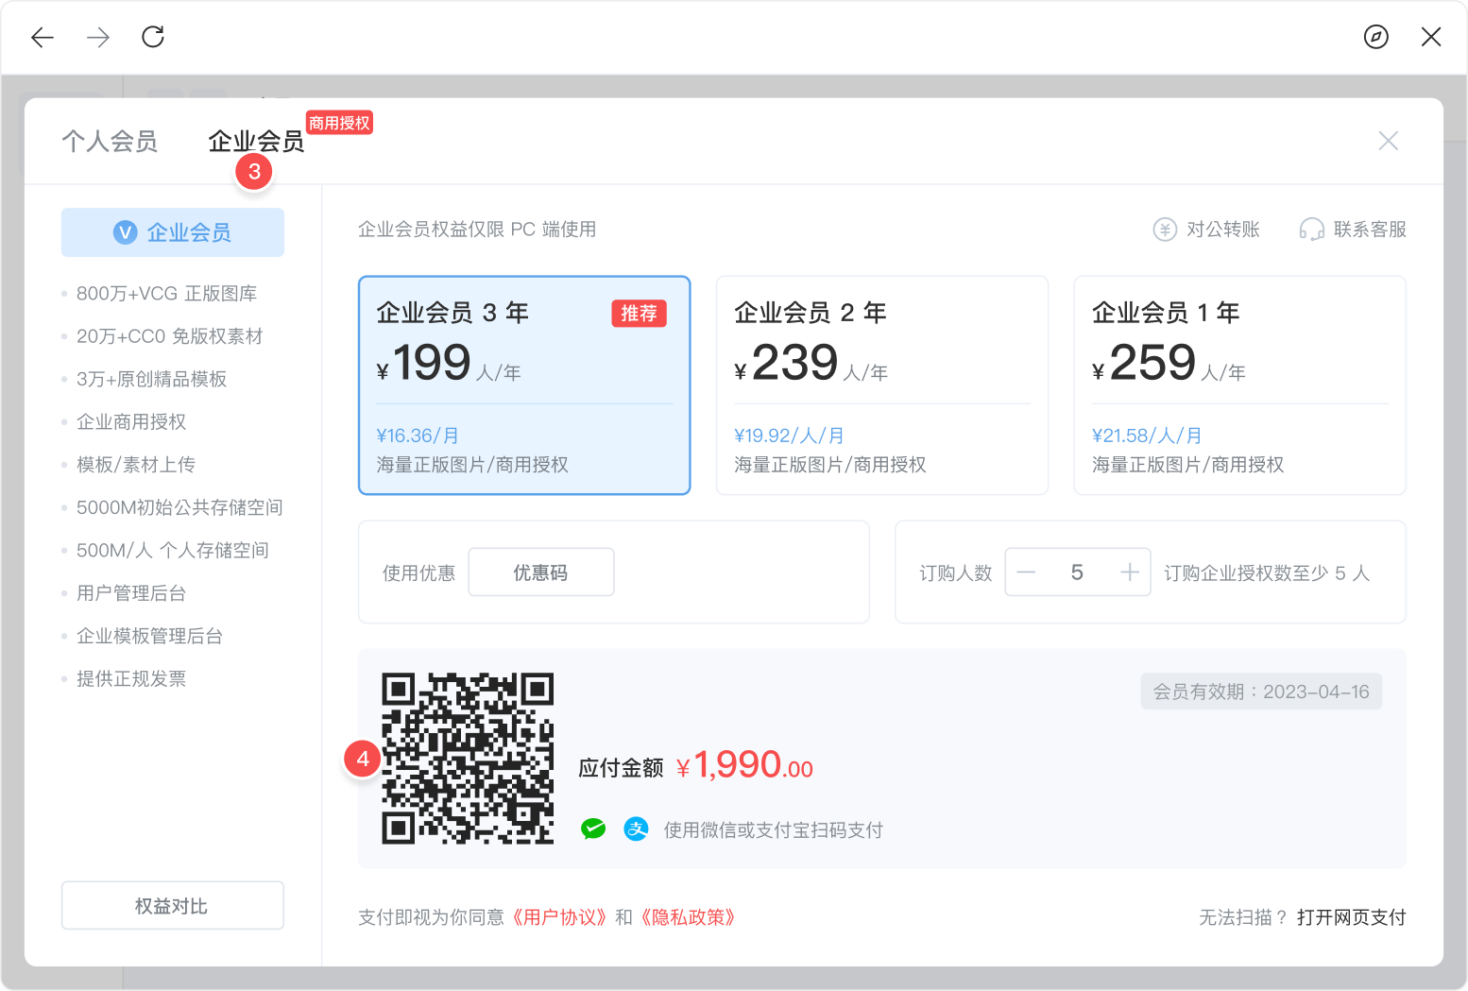
Task: Click the 联系客服 headset icon
Action: pos(1311,230)
